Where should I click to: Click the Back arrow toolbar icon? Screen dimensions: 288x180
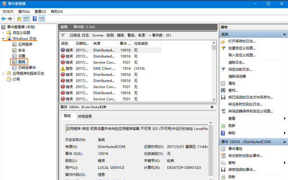pyautogui.click(x=3, y=19)
